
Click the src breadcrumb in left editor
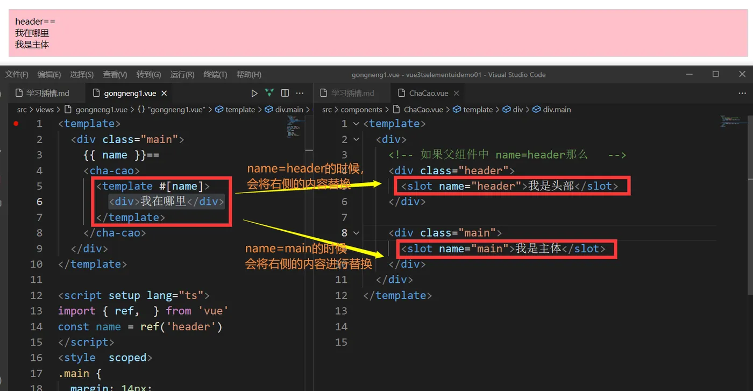[x=22, y=109]
